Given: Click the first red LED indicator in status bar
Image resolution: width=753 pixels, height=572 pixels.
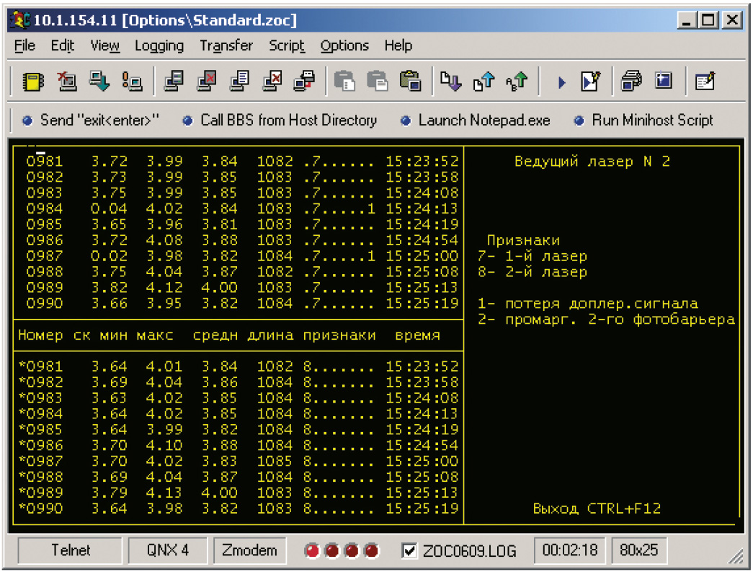Looking at the screenshot, I should (x=312, y=550).
